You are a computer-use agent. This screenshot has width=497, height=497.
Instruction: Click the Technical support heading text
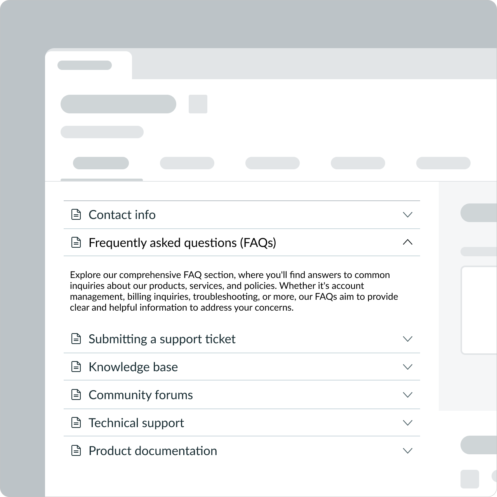pos(136,423)
